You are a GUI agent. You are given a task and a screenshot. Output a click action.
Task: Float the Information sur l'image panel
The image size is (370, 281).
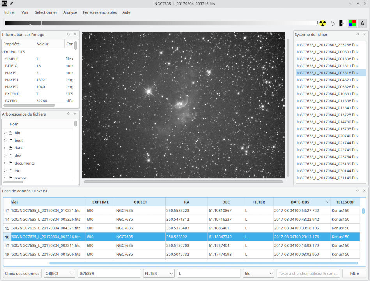tap(68, 34)
